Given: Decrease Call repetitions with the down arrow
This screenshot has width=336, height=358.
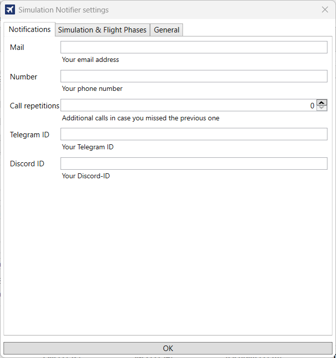Looking at the screenshot, I should click(322, 108).
